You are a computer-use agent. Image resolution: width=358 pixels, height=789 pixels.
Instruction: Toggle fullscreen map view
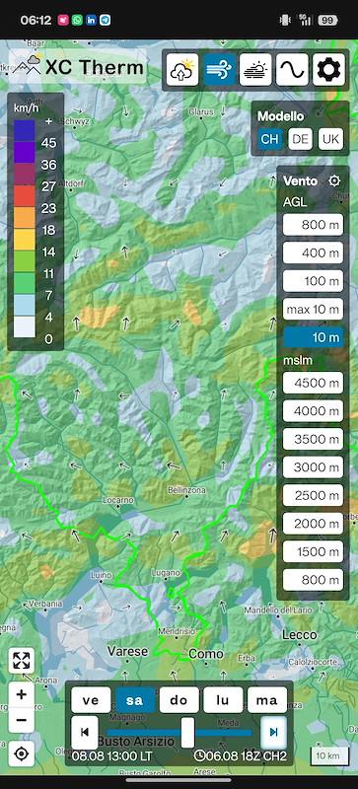(x=21, y=660)
